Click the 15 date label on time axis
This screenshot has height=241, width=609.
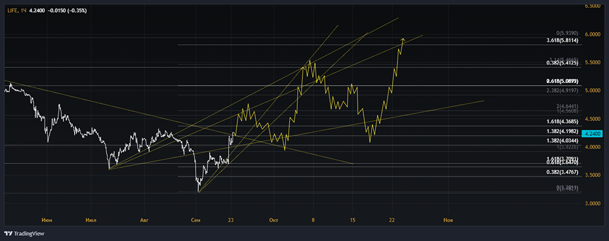click(x=352, y=220)
